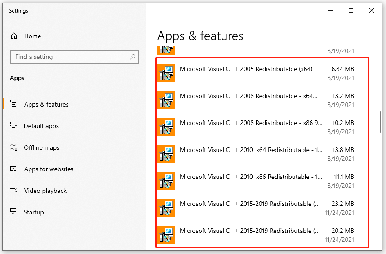Open the Offline maps settings page
This screenshot has height=254, width=386.
click(x=41, y=147)
